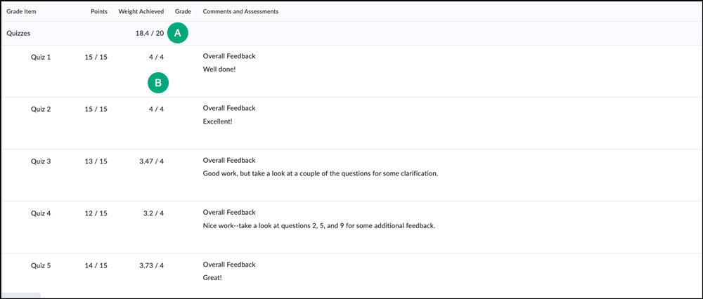Viewport: 703px width, 299px height.
Task: Click the 'Excellent!' feedback for Quiz 2
Action: coord(217,121)
